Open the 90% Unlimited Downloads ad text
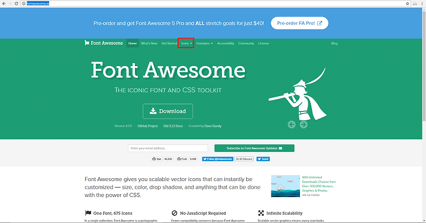This screenshot has height=223, width=426. click(319, 184)
